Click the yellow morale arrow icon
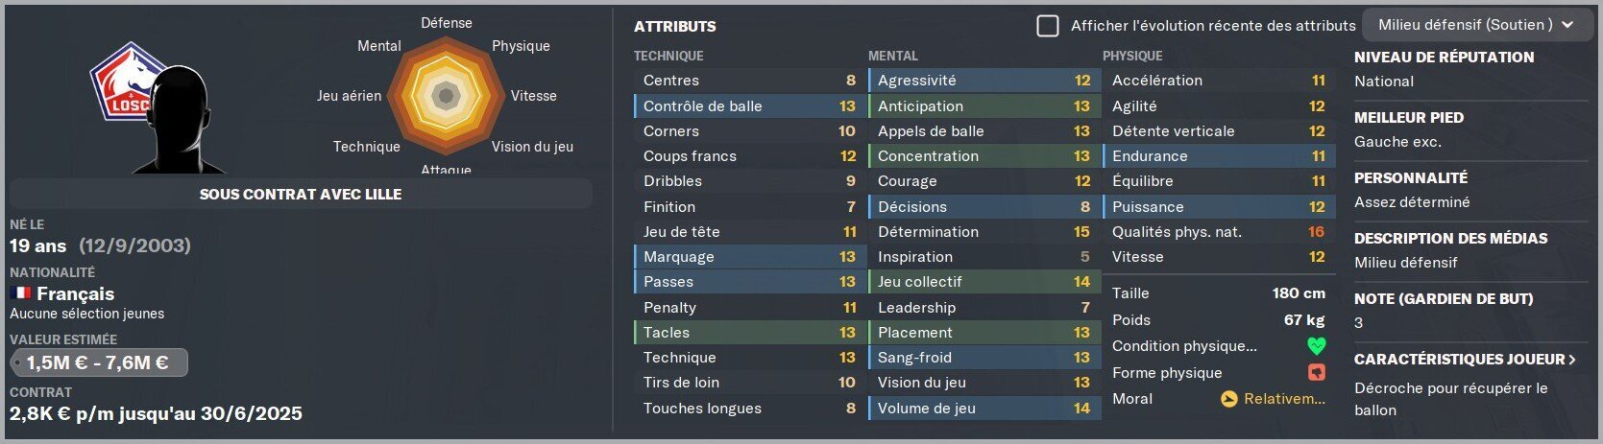Screen dimensions: 1603x444 click(1228, 399)
